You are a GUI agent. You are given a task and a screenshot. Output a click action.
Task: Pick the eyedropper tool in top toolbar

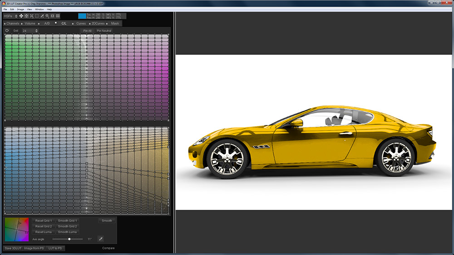42,16
